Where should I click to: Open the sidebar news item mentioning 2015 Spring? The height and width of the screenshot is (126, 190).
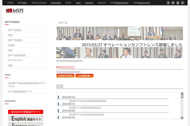(x=27, y=84)
